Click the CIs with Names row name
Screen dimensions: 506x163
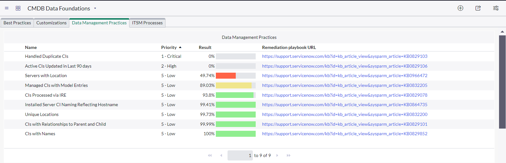(40, 134)
